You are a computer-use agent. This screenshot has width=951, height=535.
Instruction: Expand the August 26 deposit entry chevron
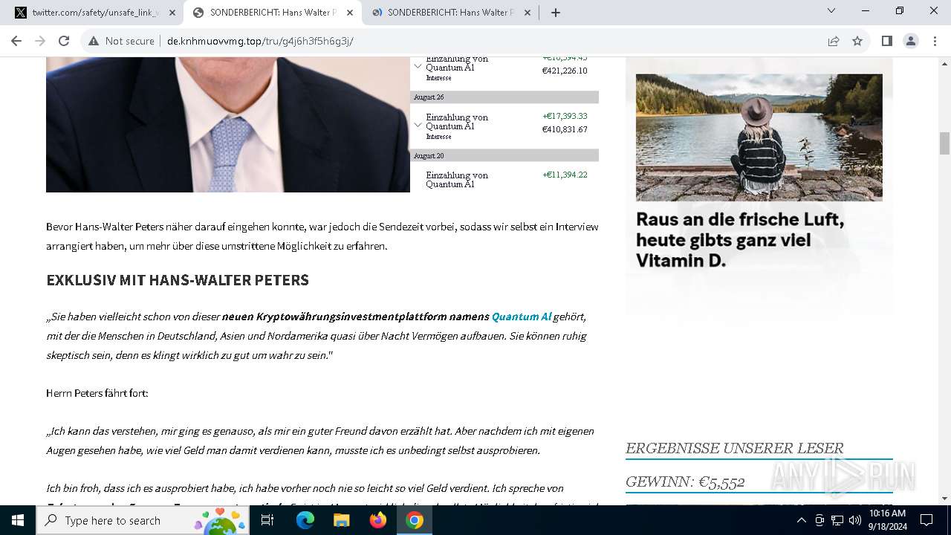pyautogui.click(x=418, y=125)
